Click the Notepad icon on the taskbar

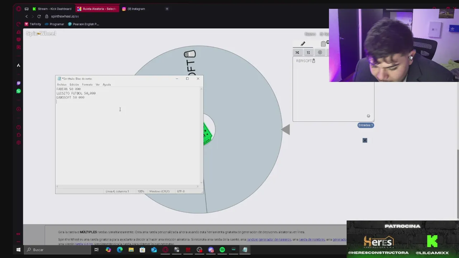(x=245, y=250)
